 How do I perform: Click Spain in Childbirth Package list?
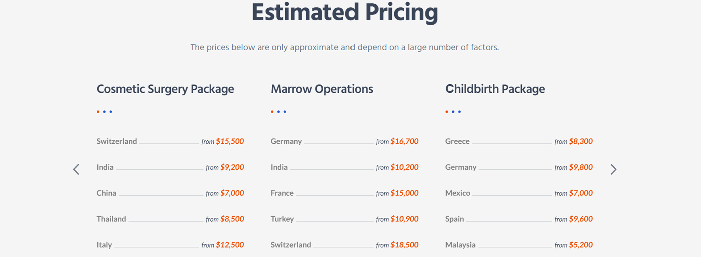tap(455, 219)
